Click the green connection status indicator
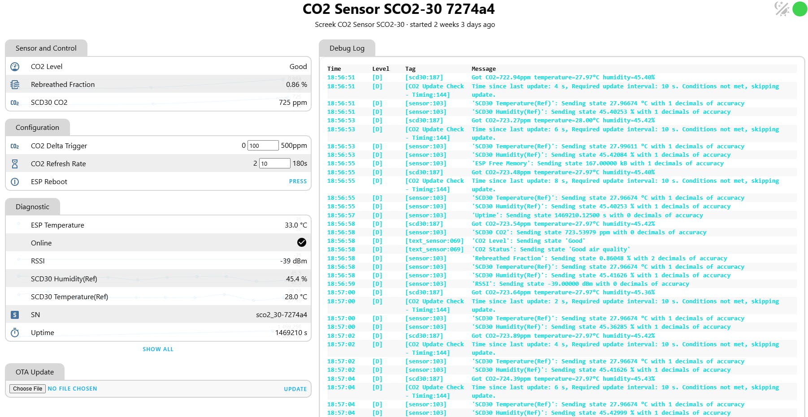The width and height of the screenshot is (808, 417). (x=799, y=9)
